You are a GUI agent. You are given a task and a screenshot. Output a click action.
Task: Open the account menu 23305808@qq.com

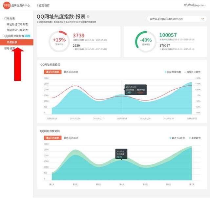(195, 5)
